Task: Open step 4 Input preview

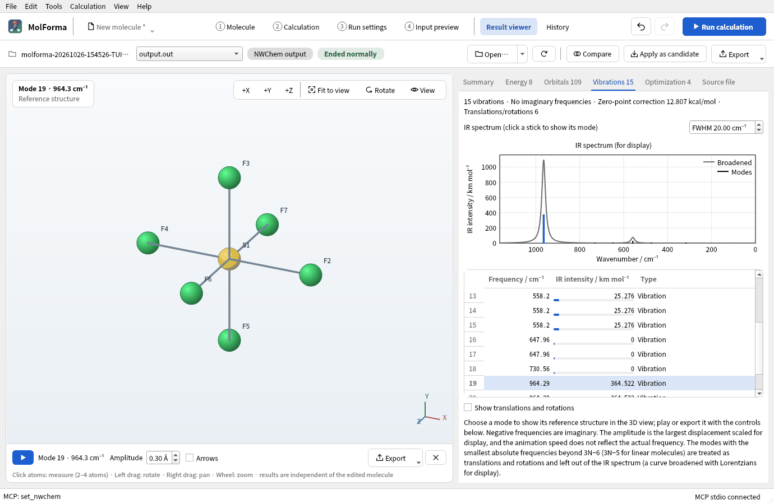Action: (432, 27)
